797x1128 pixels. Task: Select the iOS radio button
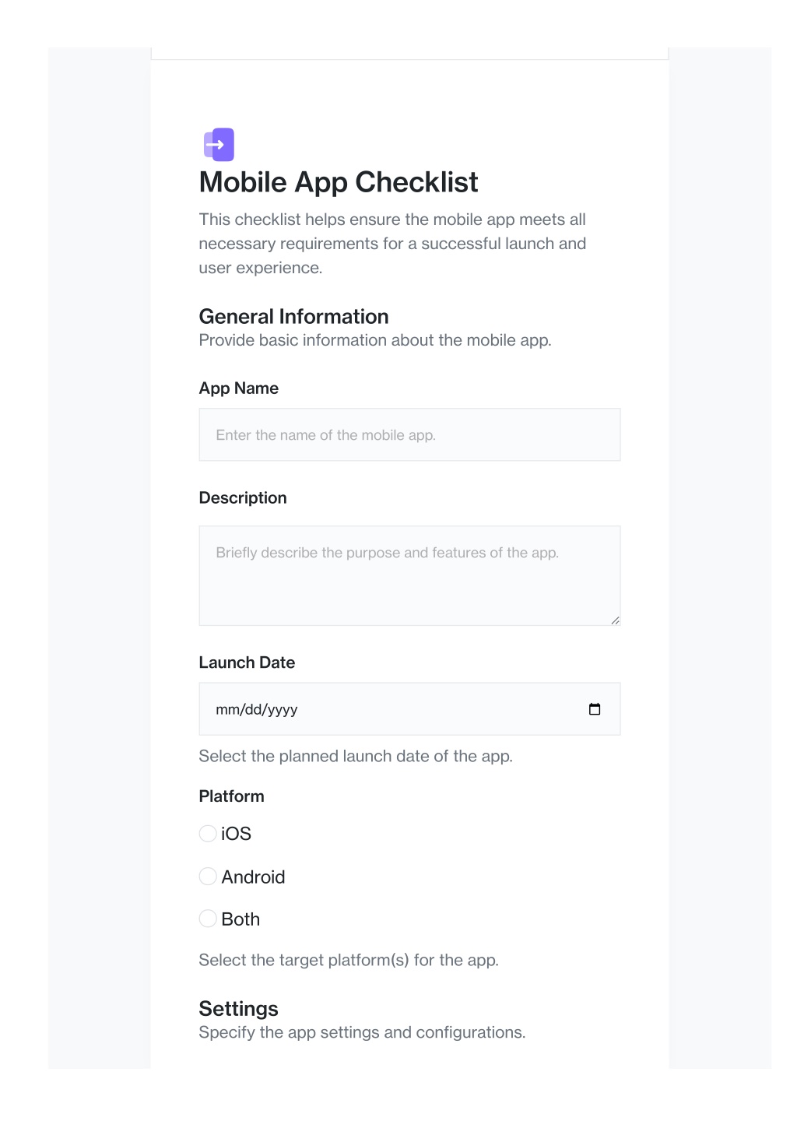(x=208, y=834)
